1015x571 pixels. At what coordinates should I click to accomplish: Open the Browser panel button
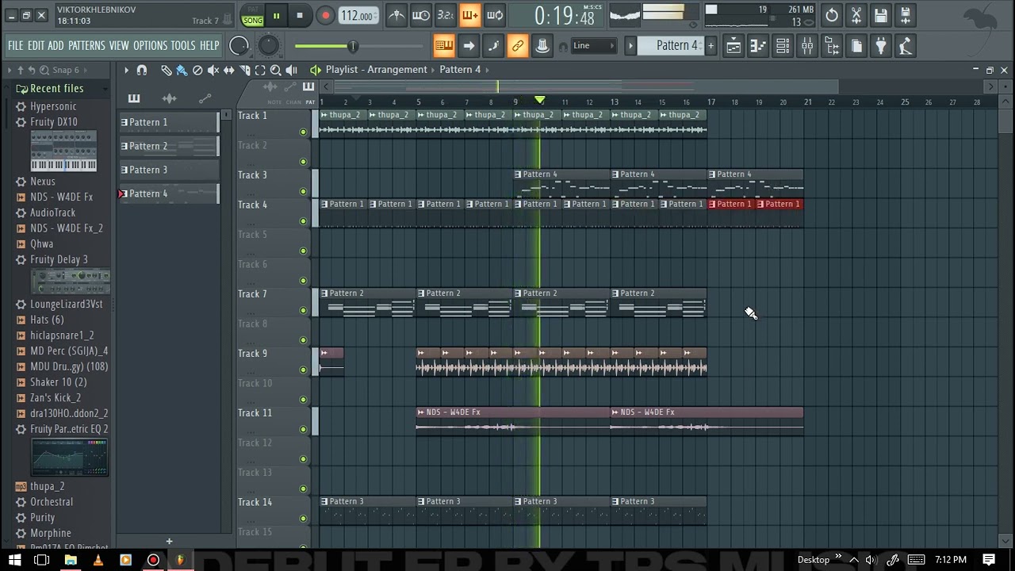tap(832, 46)
